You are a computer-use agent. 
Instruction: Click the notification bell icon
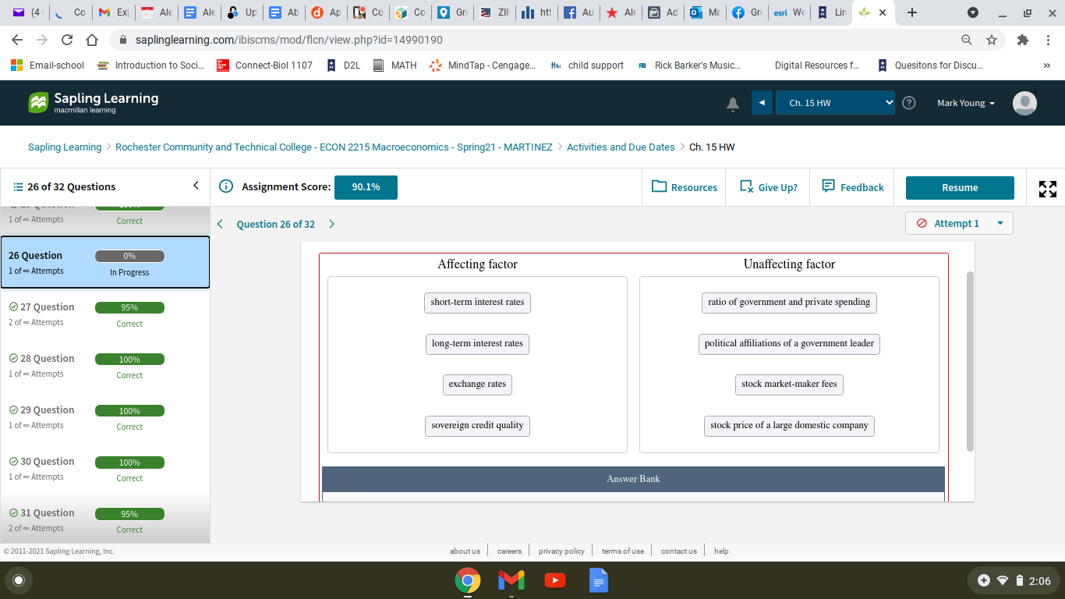[732, 103]
